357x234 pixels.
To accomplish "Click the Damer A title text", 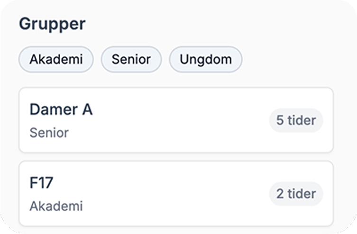I will (61, 110).
